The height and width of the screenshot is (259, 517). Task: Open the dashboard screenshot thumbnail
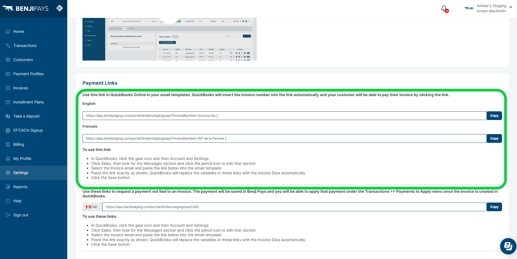coord(169,39)
